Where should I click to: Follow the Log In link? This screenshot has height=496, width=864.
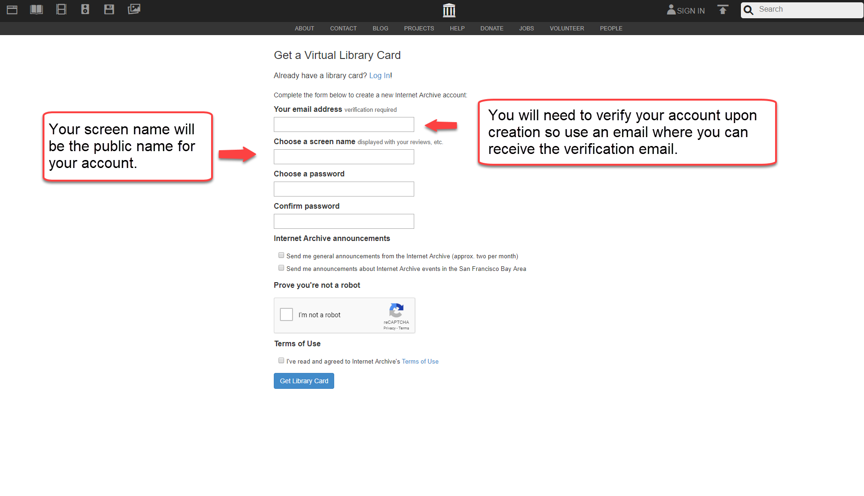380,76
